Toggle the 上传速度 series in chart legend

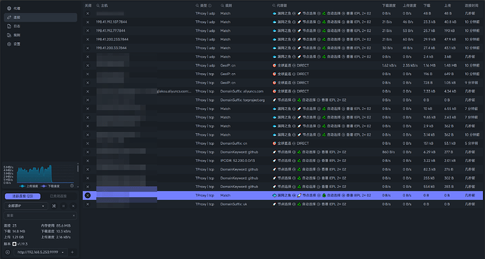click(29, 186)
